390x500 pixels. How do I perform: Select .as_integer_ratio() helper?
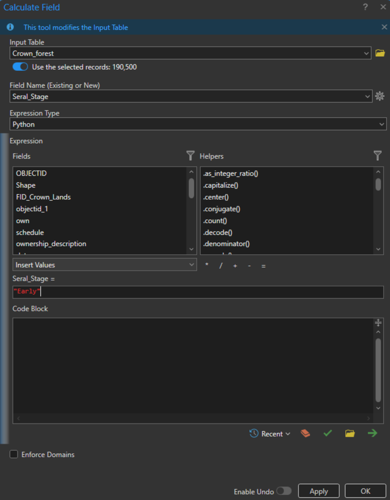pos(231,173)
